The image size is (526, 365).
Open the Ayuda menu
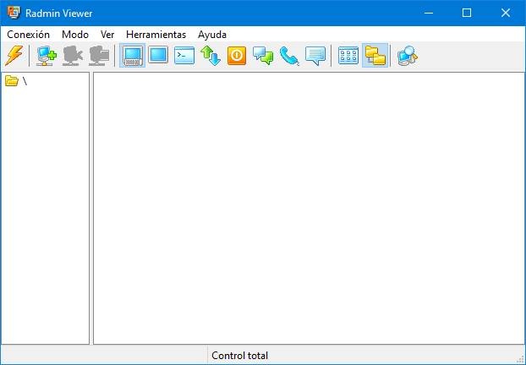coord(212,35)
